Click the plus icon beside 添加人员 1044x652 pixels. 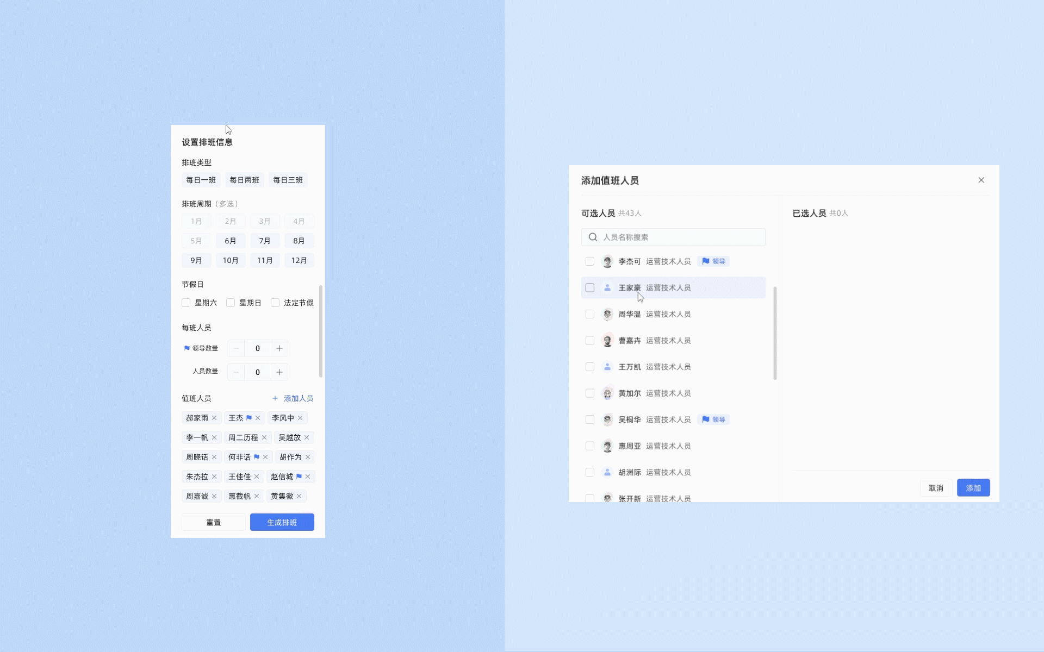coord(275,398)
